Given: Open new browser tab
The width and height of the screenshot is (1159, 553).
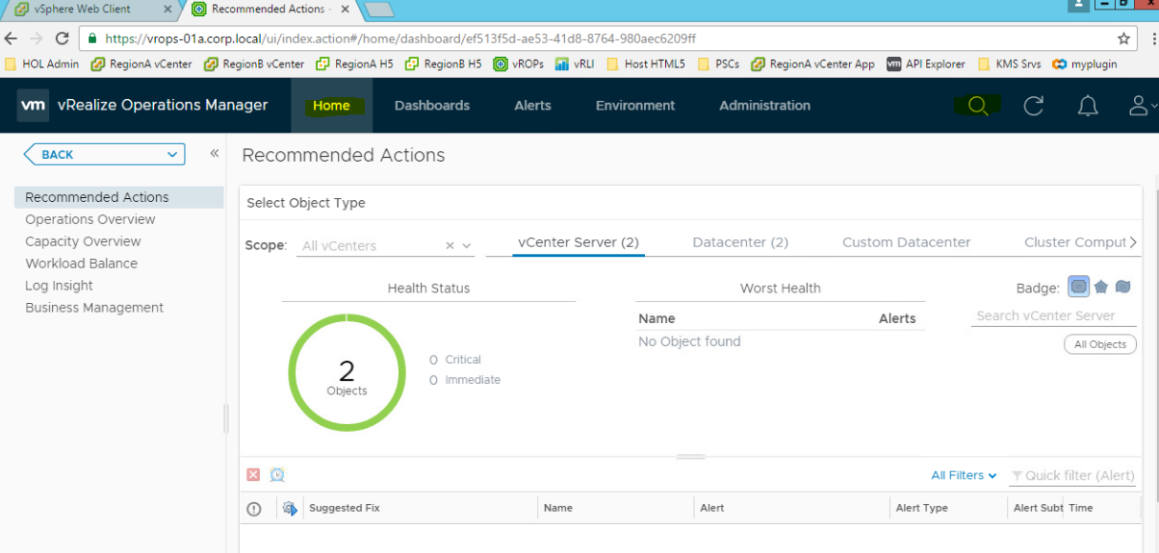Looking at the screenshot, I should point(380,10).
